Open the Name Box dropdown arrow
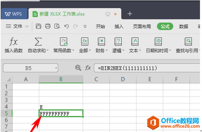The height and width of the screenshot is (132, 202). click(56, 68)
